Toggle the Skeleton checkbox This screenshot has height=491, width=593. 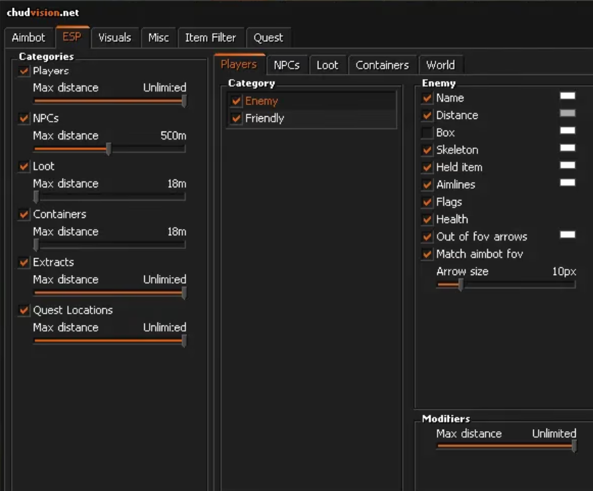(x=427, y=150)
